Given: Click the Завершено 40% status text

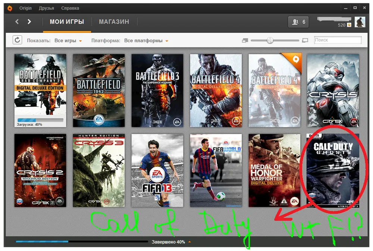Looking at the screenshot, I should pos(168,242).
